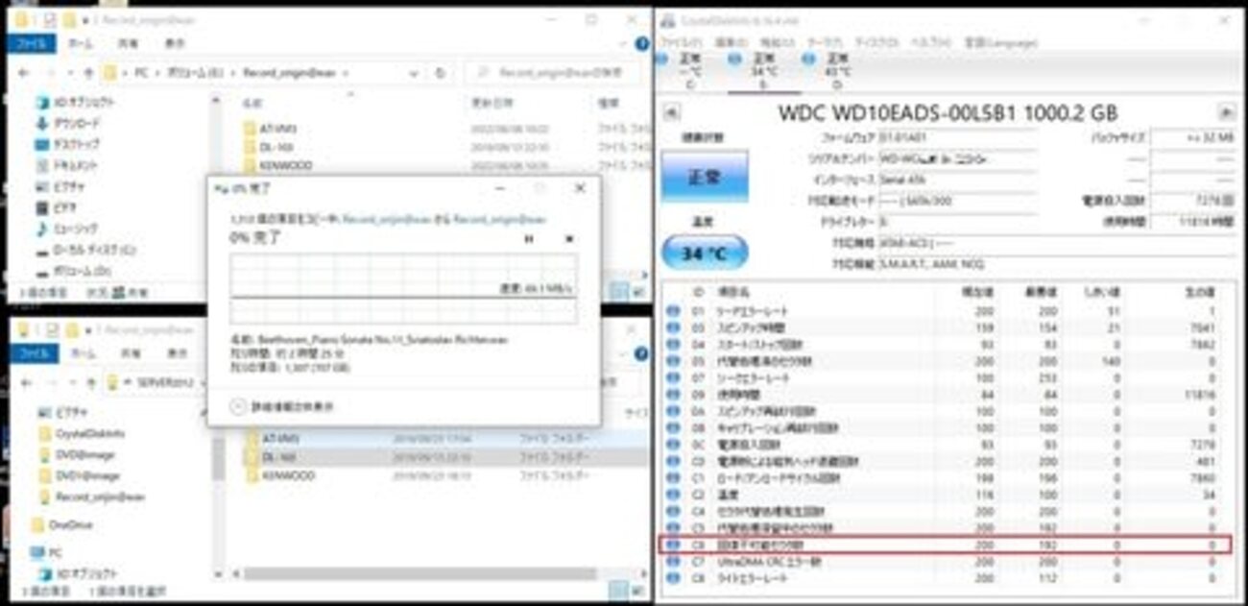
Task: Open テーマ menu in CrystalDiskInfo
Action: point(824,43)
